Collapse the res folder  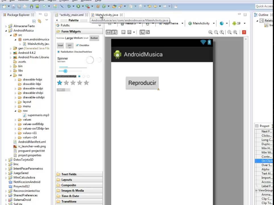point(11,75)
